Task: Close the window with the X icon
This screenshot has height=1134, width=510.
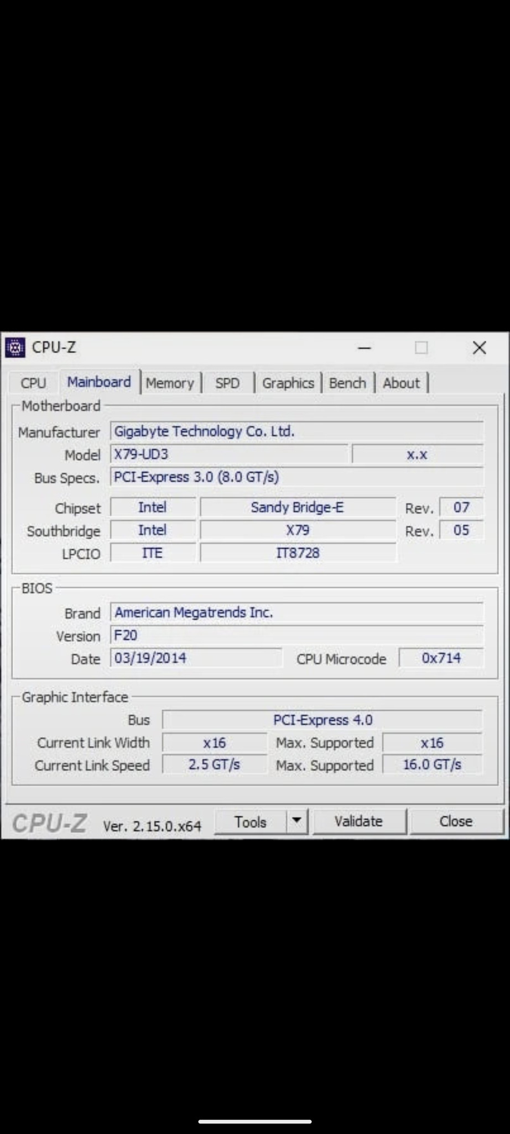Action: pyautogui.click(x=479, y=348)
